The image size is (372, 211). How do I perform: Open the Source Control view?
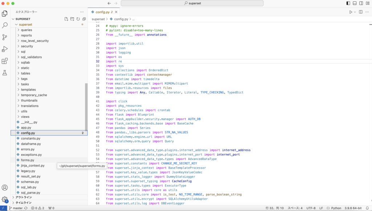5,37
